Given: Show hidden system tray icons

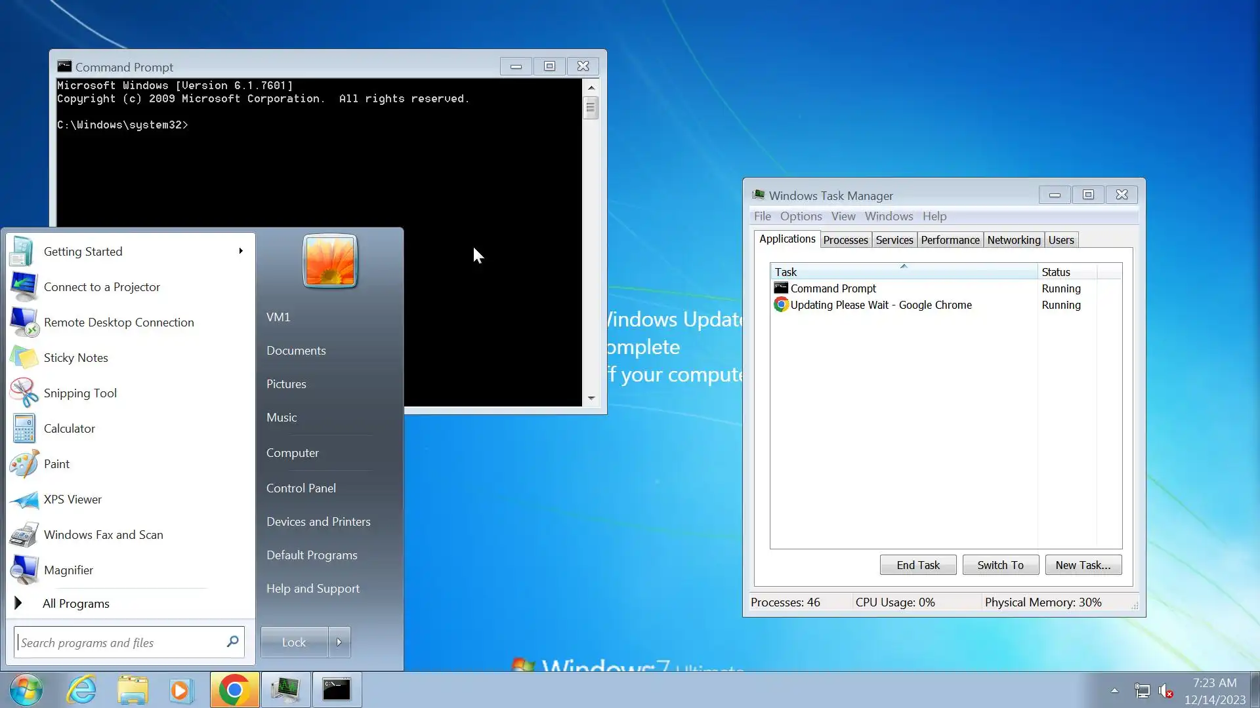Looking at the screenshot, I should (x=1114, y=690).
